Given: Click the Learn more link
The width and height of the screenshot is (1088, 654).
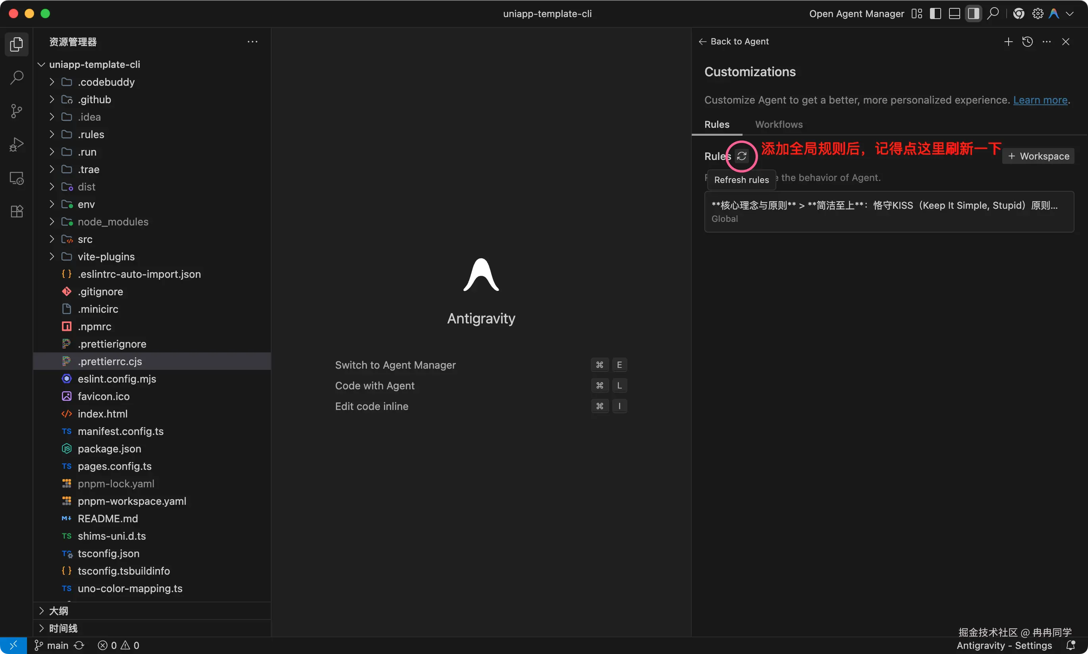Looking at the screenshot, I should pyautogui.click(x=1040, y=100).
